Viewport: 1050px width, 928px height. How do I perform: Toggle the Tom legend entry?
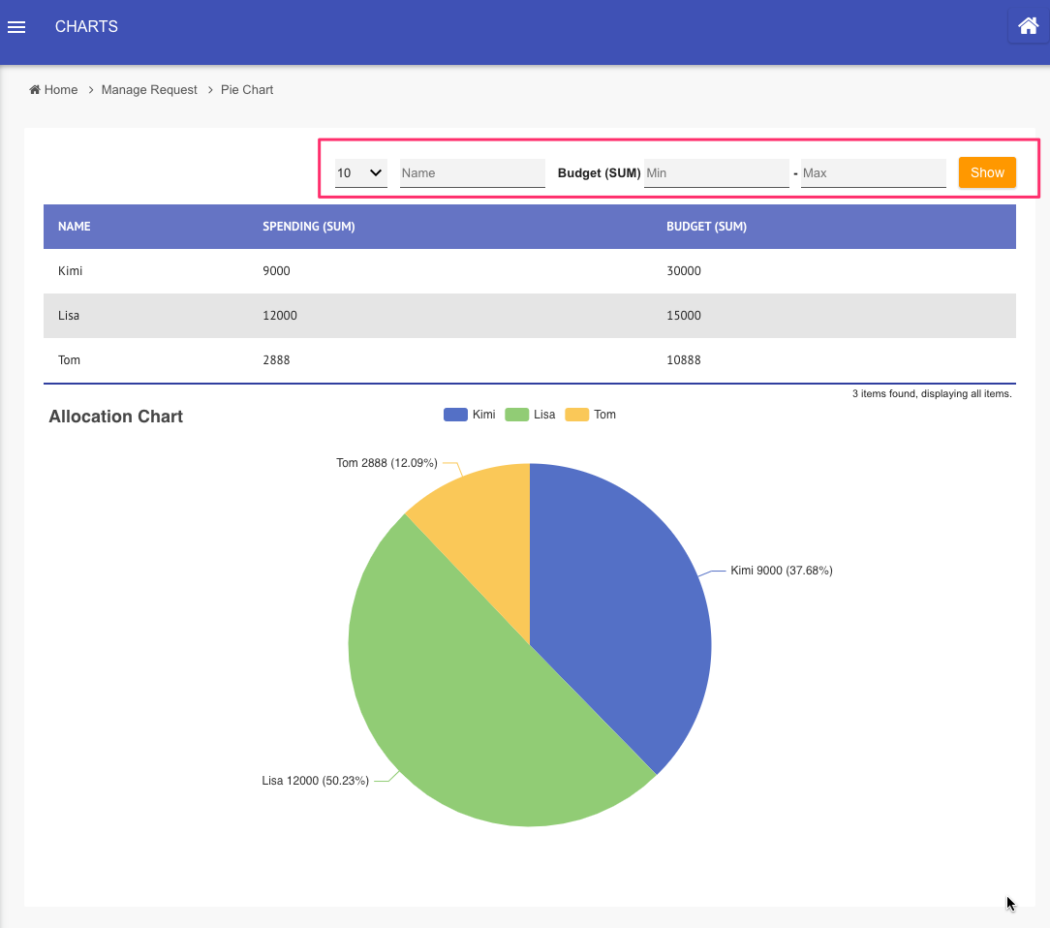click(591, 415)
